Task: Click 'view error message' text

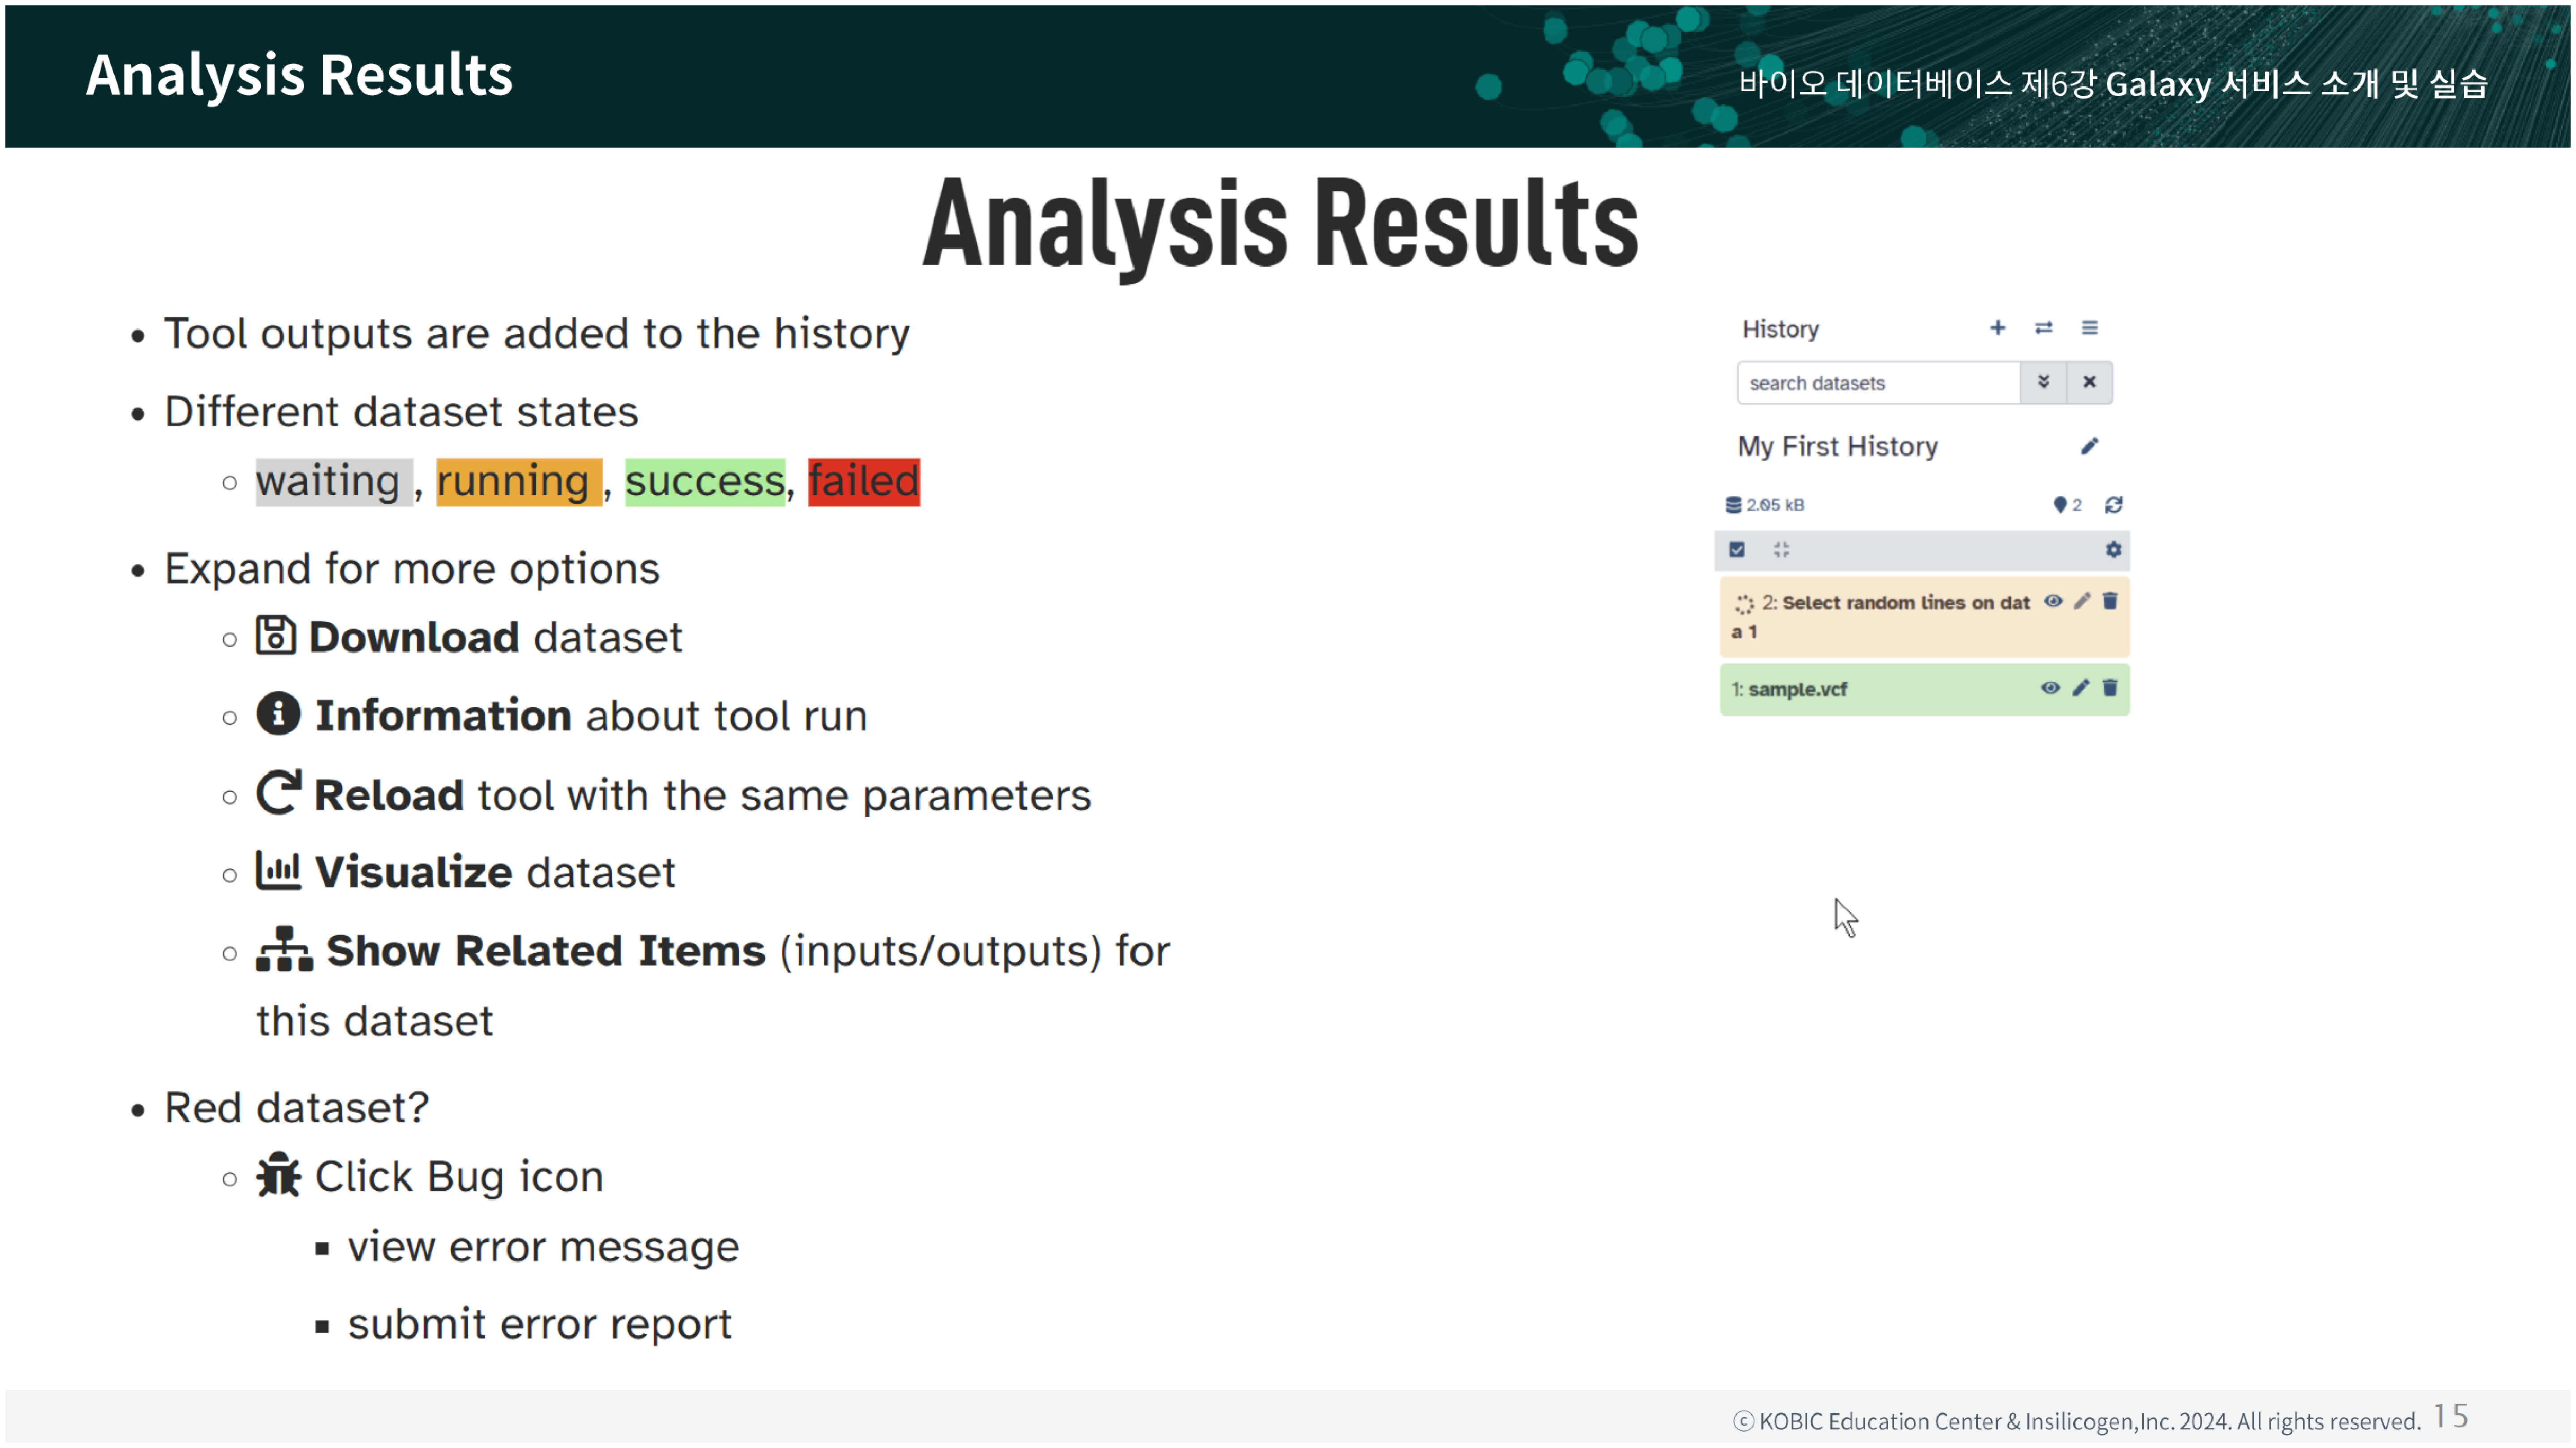Action: (543, 1247)
